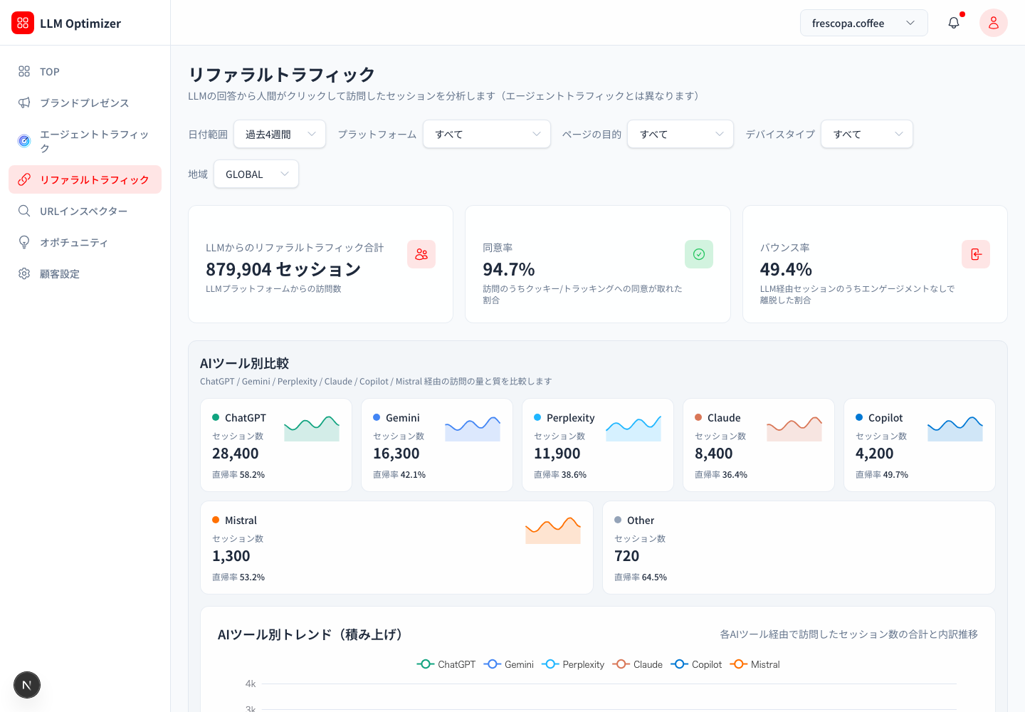The image size is (1025, 712).
Task: Open notifications bell
Action: tap(954, 23)
